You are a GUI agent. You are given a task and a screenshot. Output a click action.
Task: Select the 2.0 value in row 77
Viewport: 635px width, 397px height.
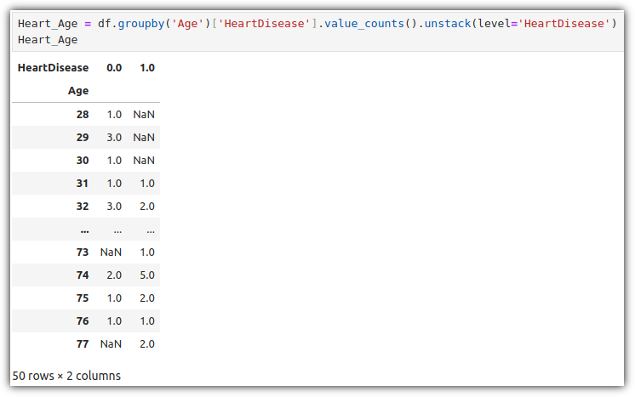click(x=147, y=344)
